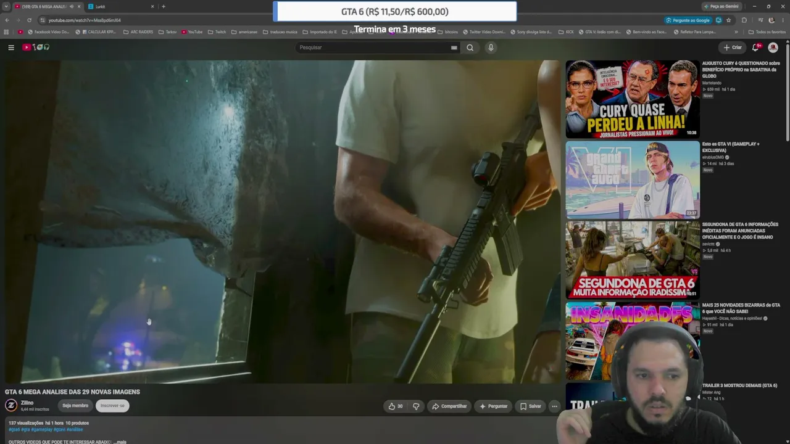Switch to the GTA 6 MEGA ANALISE tab

(x=47, y=6)
